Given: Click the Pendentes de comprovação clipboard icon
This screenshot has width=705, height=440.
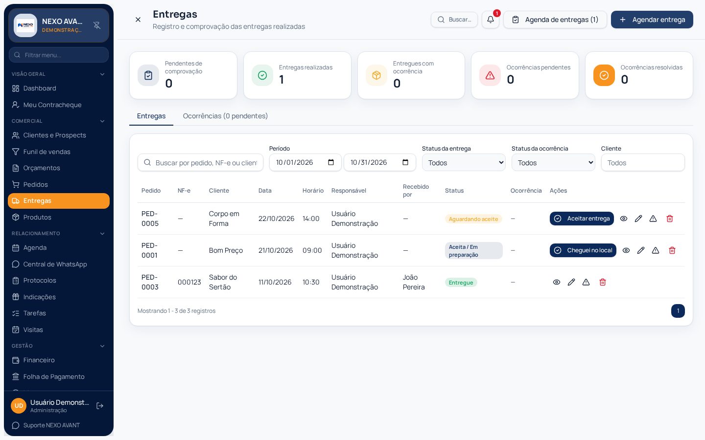Looking at the screenshot, I should click(148, 75).
